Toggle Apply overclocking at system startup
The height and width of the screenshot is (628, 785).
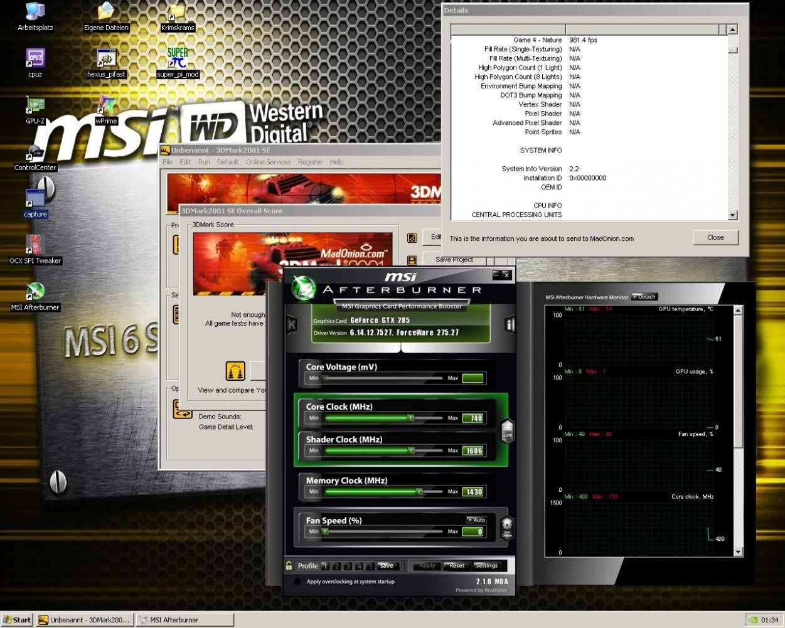pyautogui.click(x=297, y=582)
